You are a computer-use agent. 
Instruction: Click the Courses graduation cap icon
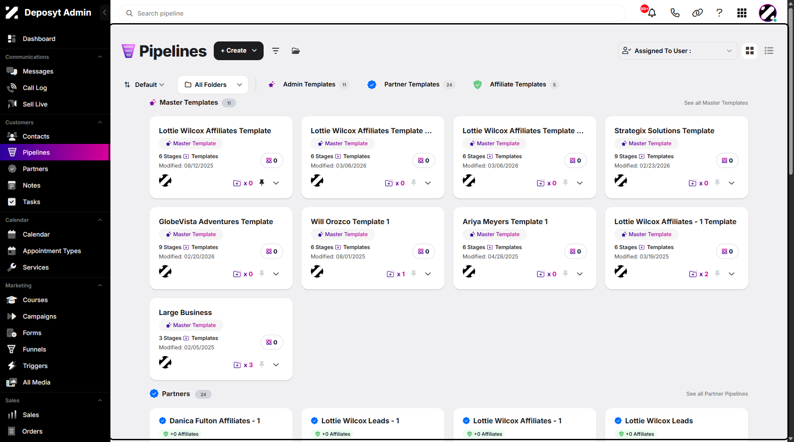(12, 300)
